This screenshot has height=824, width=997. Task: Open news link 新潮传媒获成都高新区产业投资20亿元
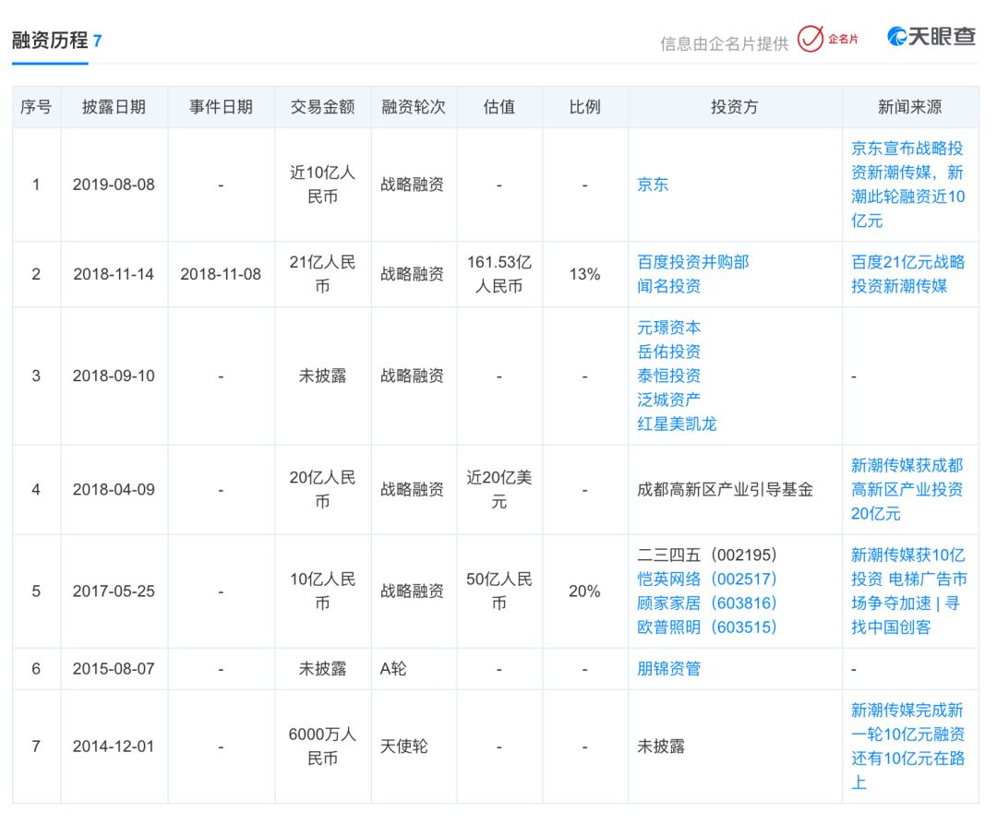[x=907, y=489]
